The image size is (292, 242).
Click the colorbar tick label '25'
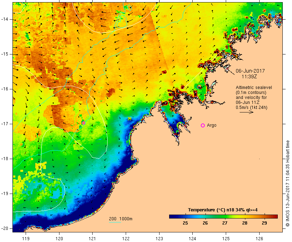(185, 223)
